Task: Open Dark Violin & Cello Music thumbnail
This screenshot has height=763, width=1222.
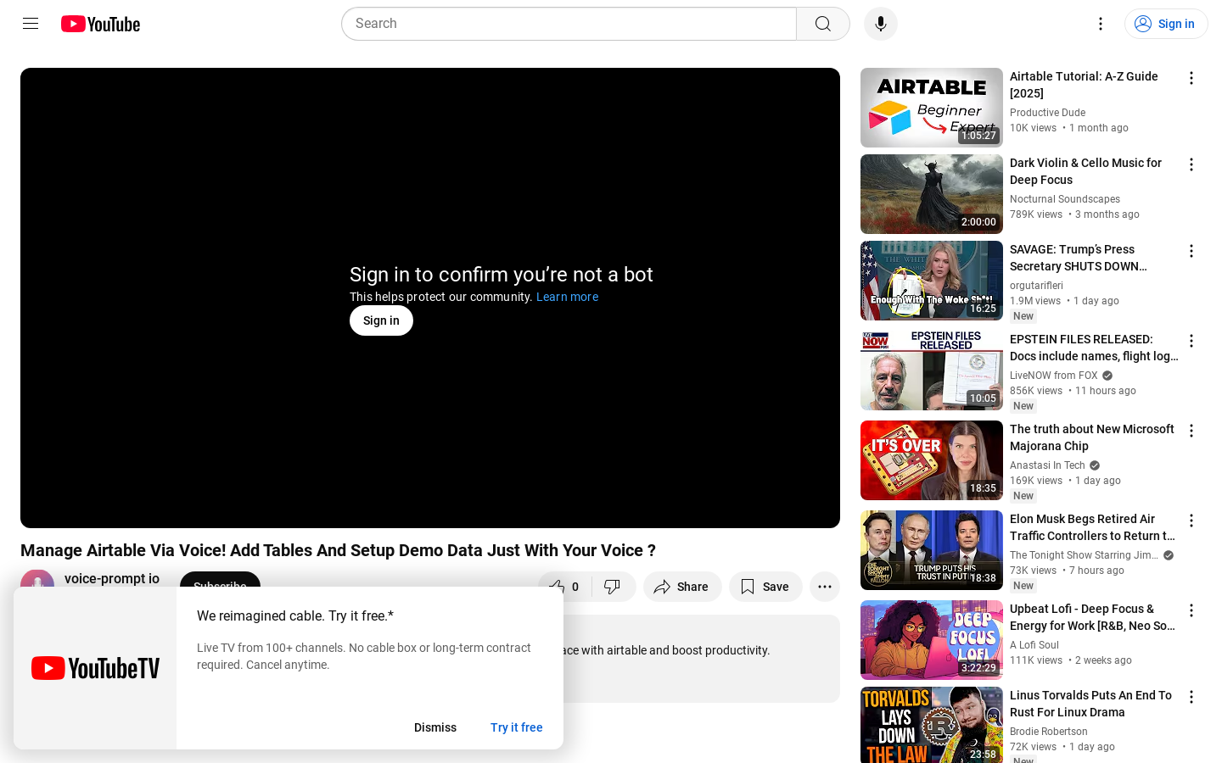Action: point(932,194)
